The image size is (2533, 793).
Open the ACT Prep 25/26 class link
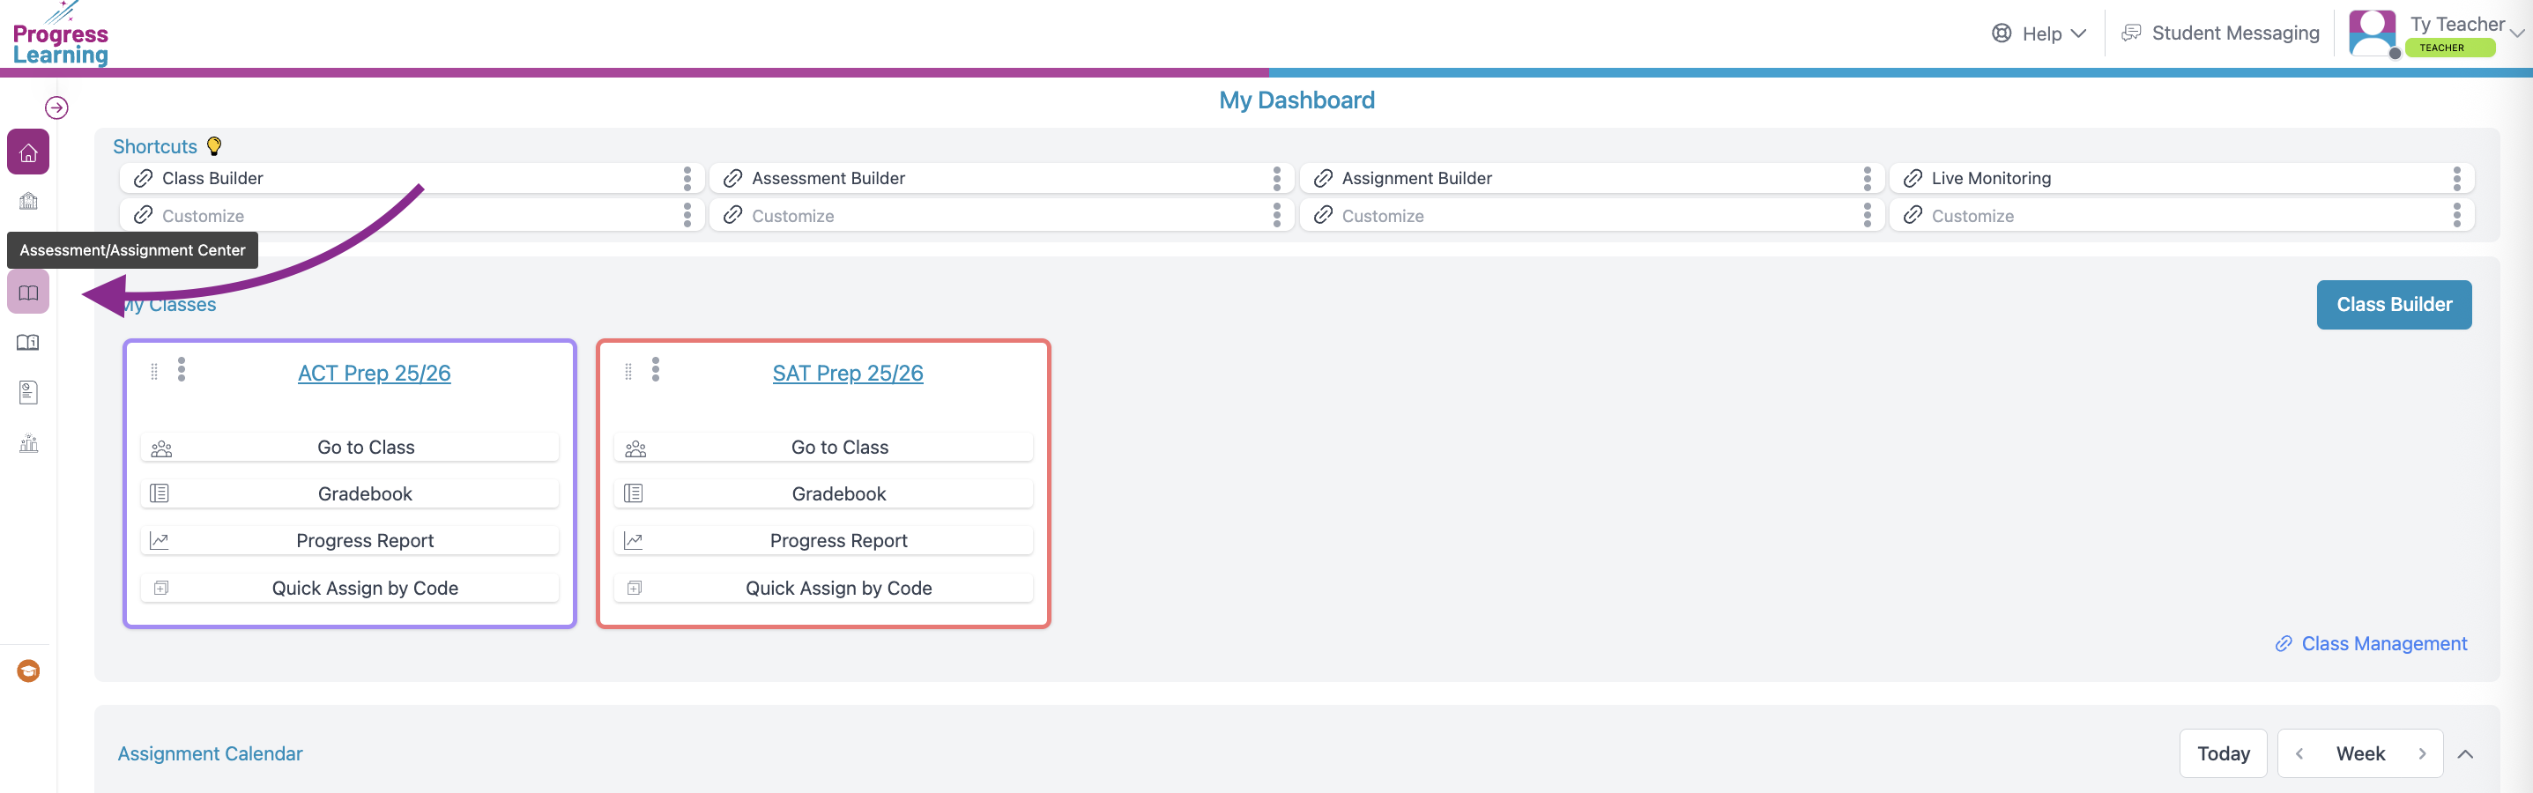tap(374, 374)
